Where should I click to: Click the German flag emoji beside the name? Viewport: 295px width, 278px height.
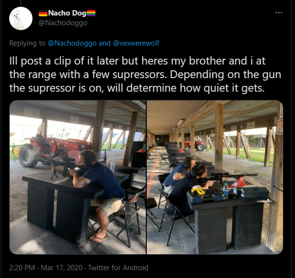pyautogui.click(x=43, y=14)
